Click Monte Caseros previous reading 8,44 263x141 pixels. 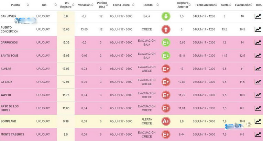click(182, 134)
